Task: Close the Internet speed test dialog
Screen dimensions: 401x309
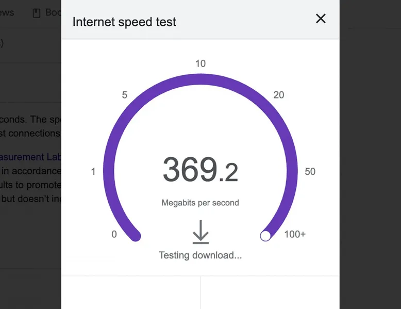Action: [321, 19]
